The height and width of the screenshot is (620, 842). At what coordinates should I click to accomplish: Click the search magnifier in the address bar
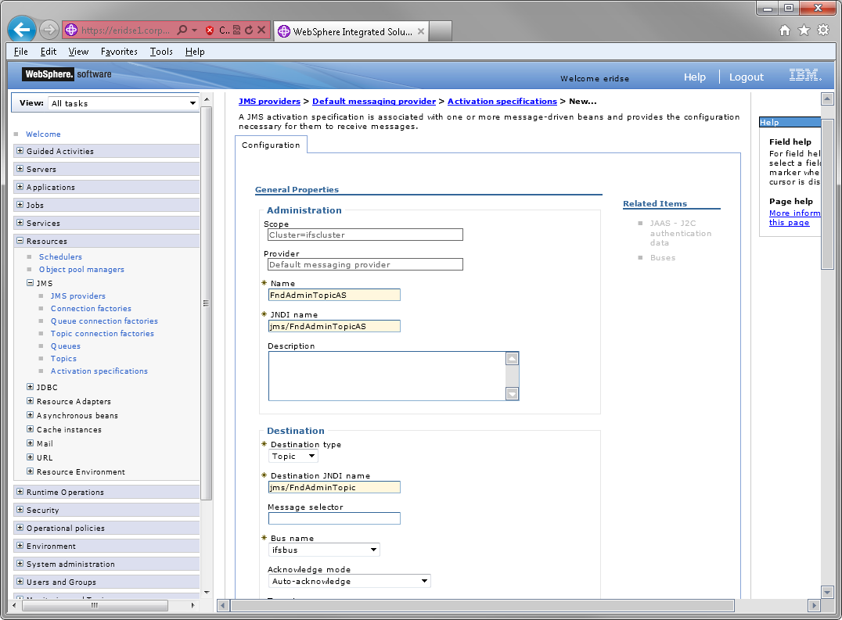182,30
